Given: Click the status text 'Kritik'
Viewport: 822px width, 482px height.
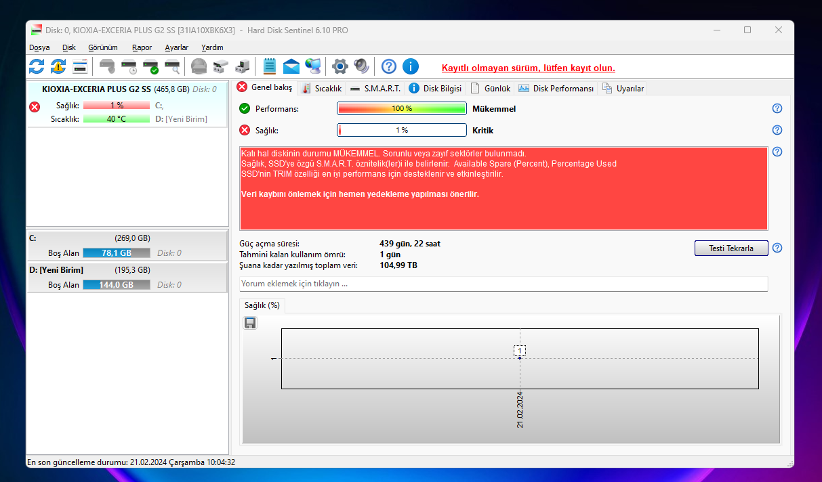Looking at the screenshot, I should (x=483, y=130).
